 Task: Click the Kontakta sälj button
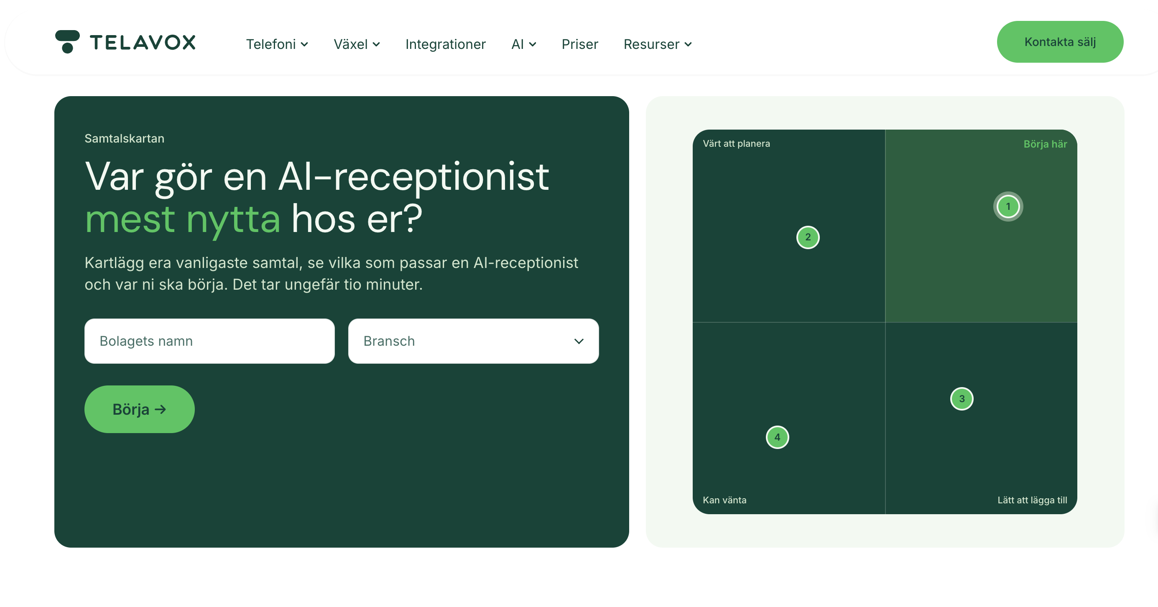(x=1060, y=42)
